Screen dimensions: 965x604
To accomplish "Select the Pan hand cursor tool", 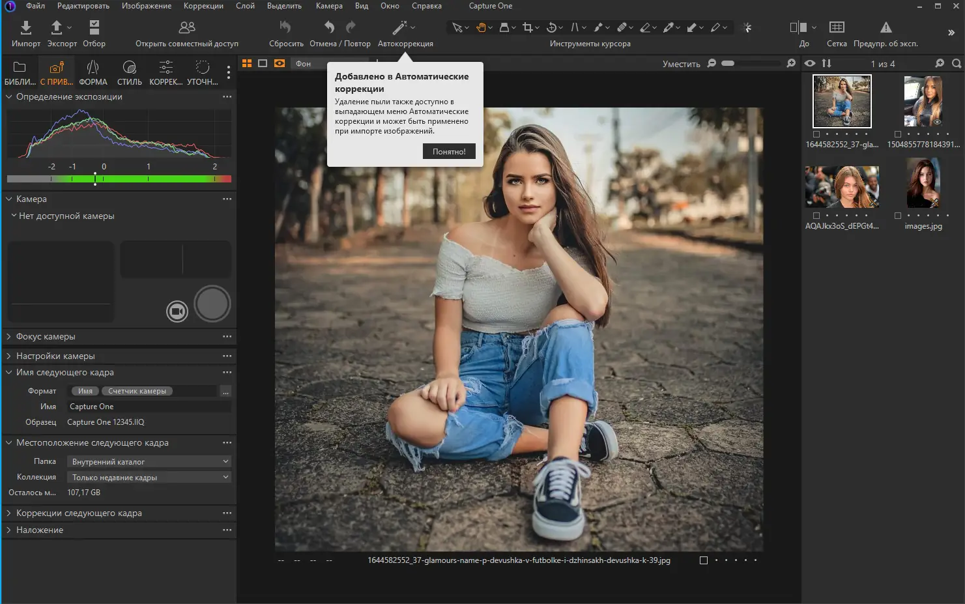I will [x=481, y=27].
